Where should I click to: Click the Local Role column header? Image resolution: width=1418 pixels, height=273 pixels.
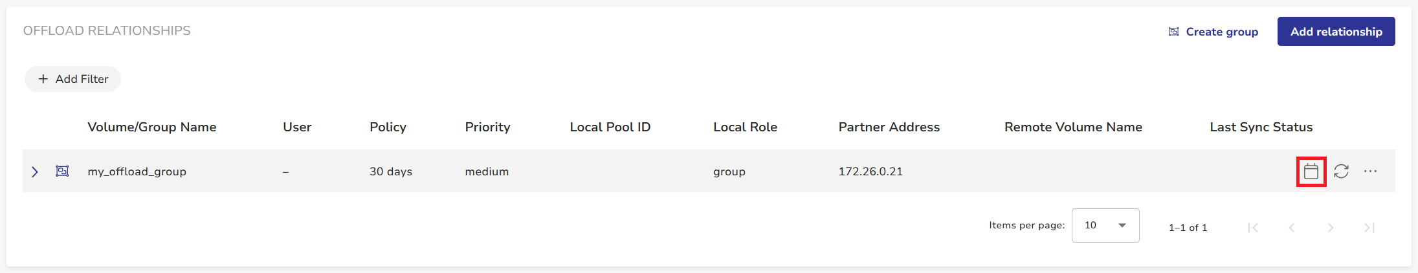click(745, 127)
